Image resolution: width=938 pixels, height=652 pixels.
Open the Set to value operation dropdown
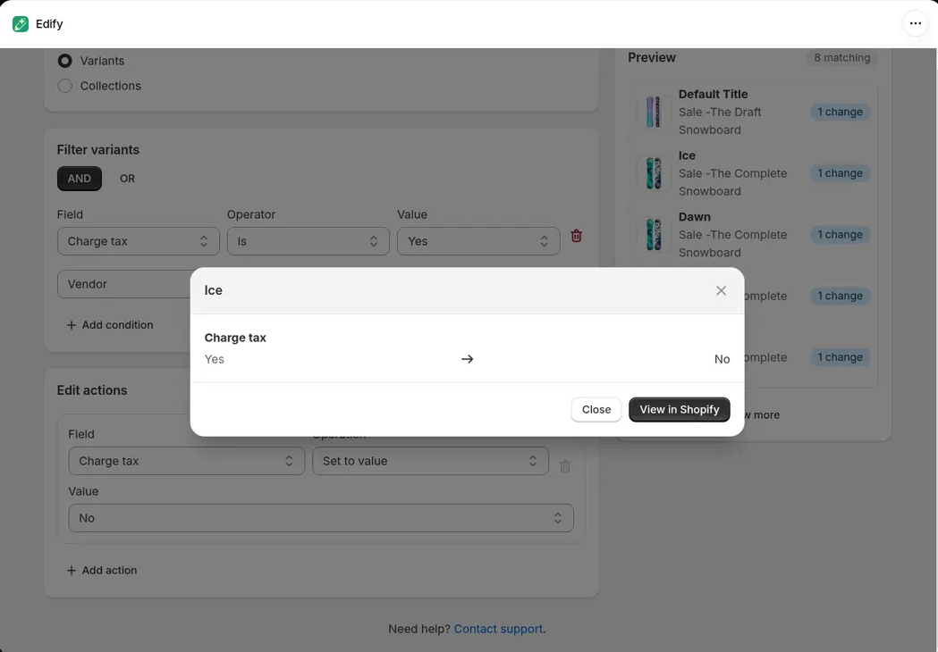pos(430,462)
